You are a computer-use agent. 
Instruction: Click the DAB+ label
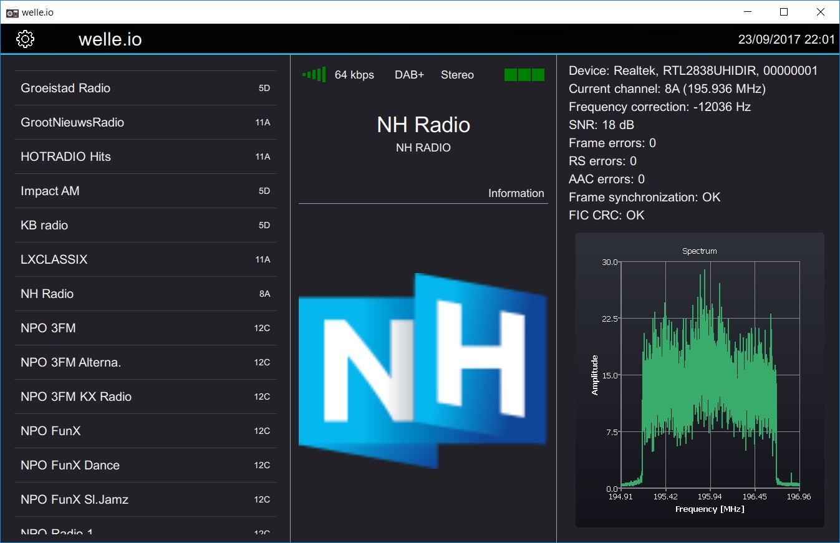[x=409, y=75]
